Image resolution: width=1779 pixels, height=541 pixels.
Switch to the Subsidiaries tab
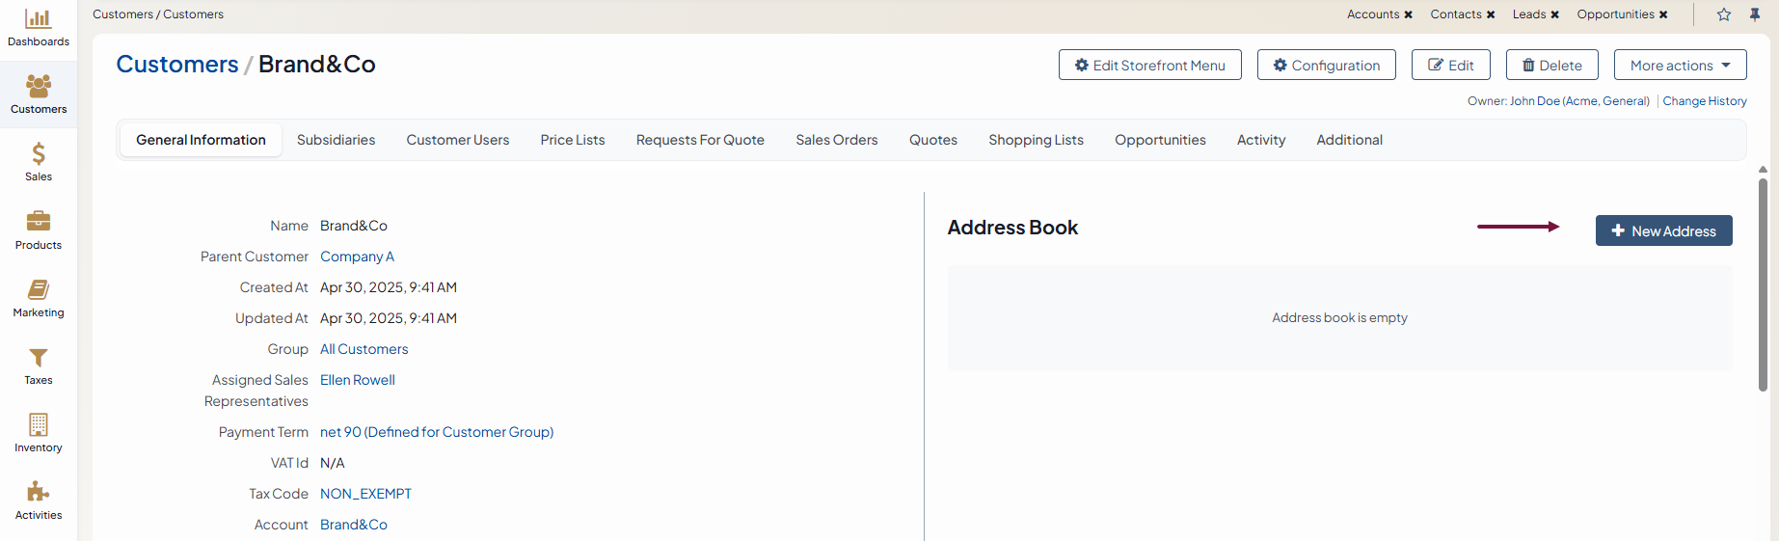click(336, 140)
